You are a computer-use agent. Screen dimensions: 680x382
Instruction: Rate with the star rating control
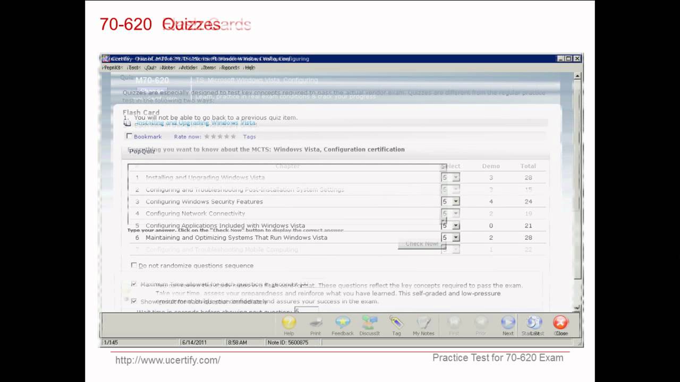pos(220,136)
